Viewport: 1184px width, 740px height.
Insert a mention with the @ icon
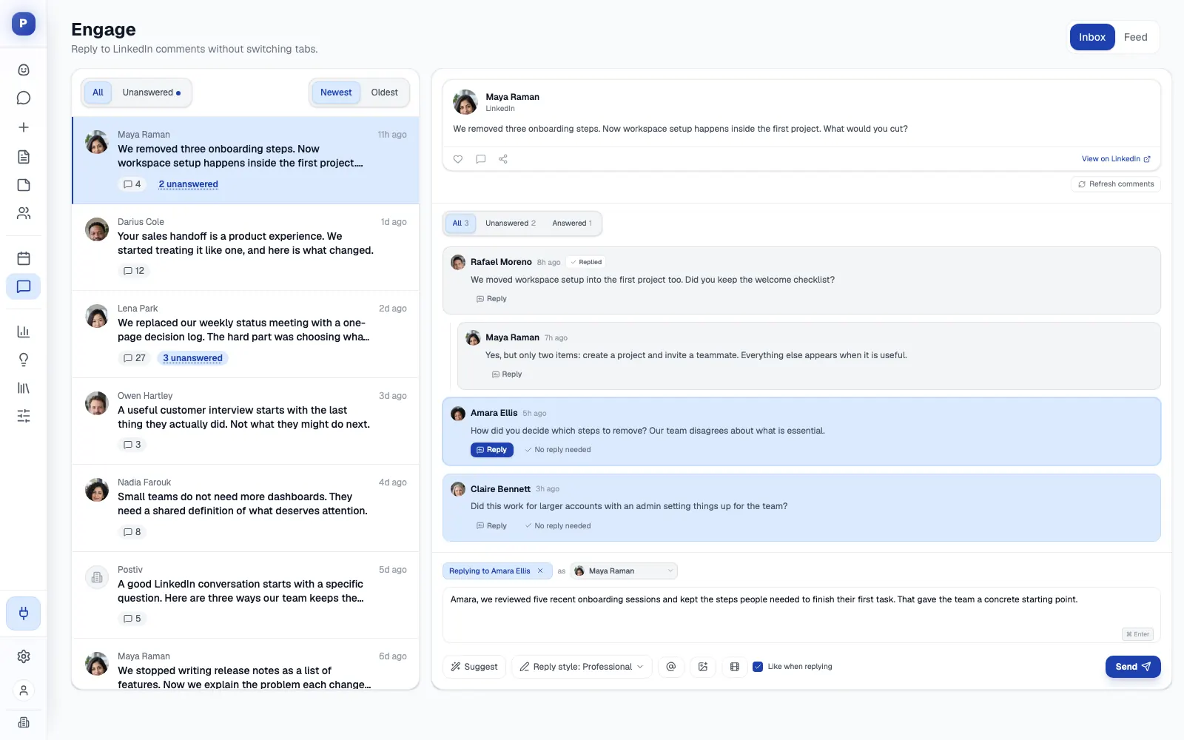pos(671,667)
